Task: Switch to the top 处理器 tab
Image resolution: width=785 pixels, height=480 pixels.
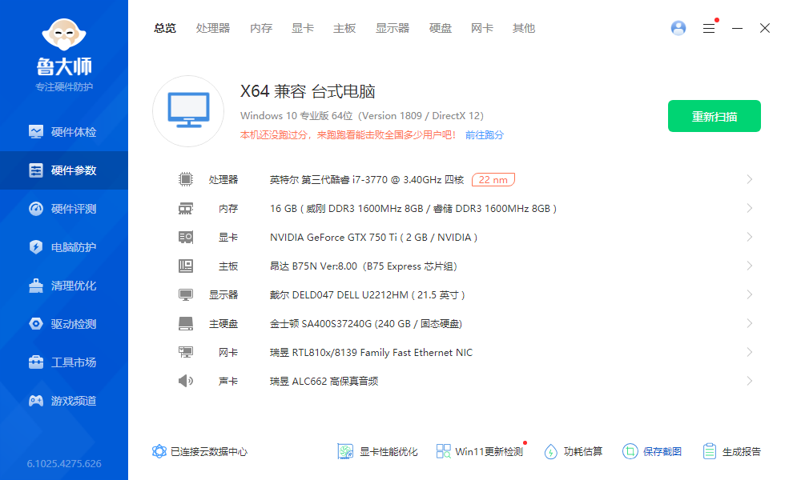Action: click(213, 29)
